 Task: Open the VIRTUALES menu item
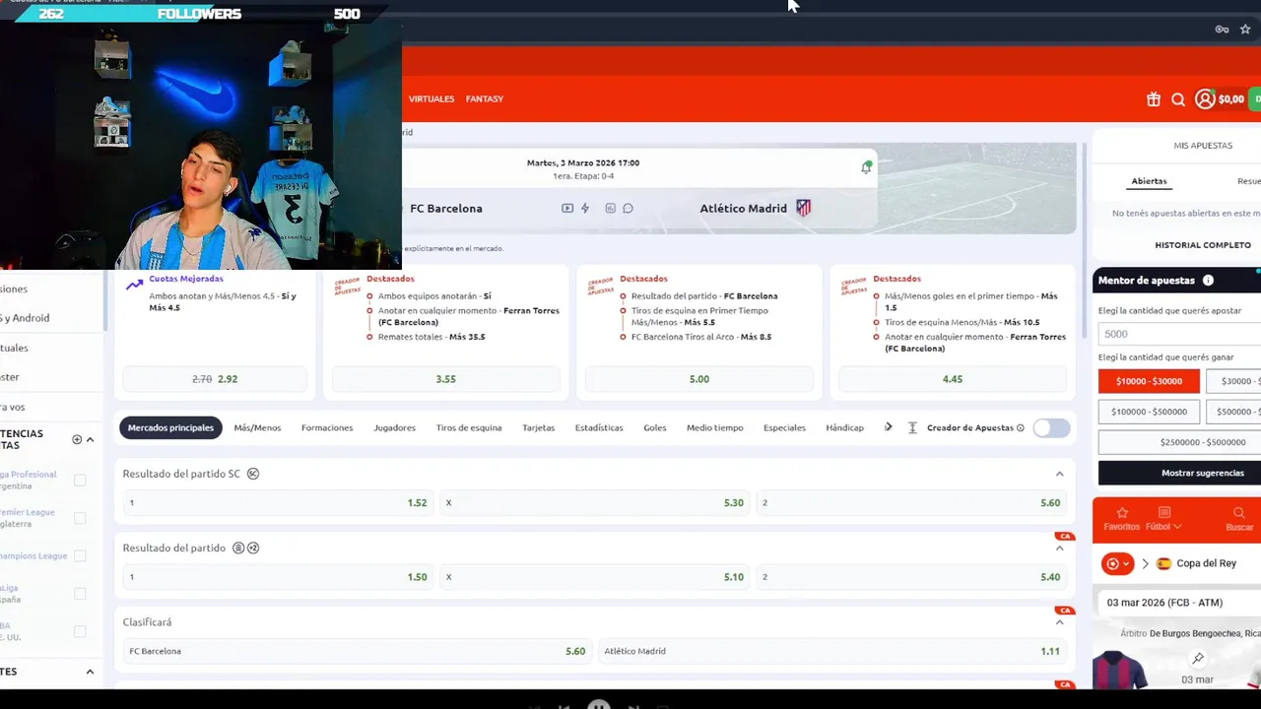431,99
